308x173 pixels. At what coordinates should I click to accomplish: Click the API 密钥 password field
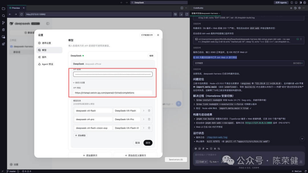click(113, 75)
